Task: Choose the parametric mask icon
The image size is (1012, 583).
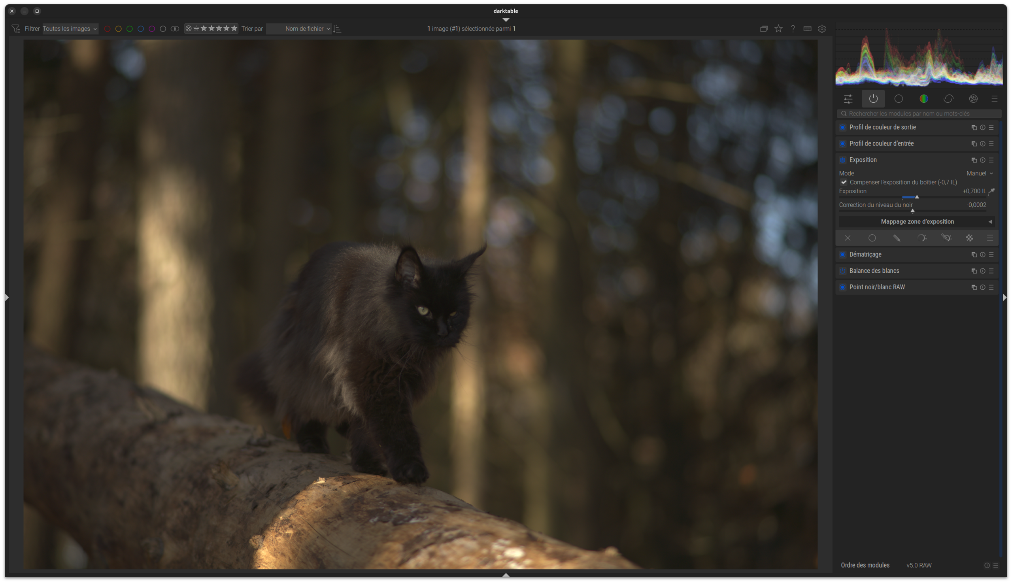Action: pyautogui.click(x=921, y=238)
